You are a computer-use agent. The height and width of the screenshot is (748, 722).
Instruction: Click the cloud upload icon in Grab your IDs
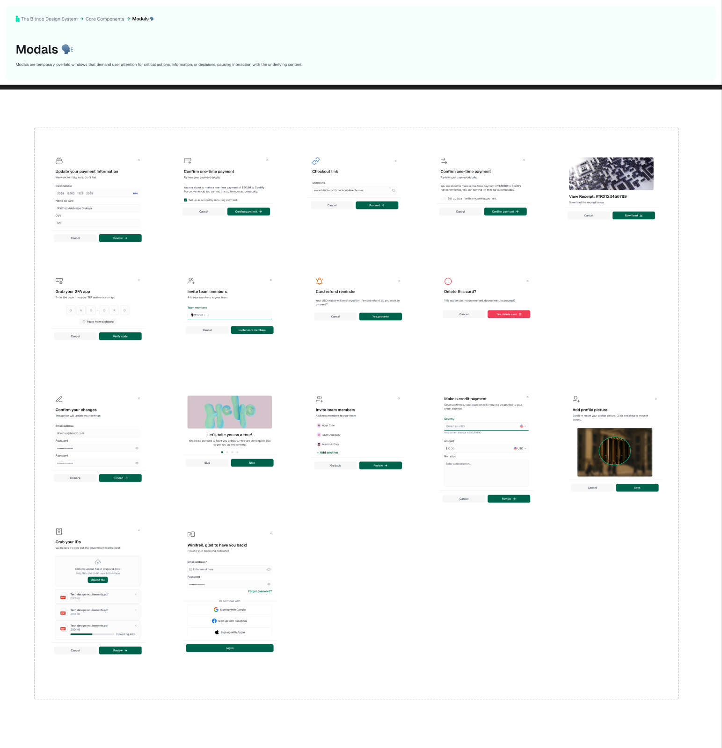(x=98, y=562)
